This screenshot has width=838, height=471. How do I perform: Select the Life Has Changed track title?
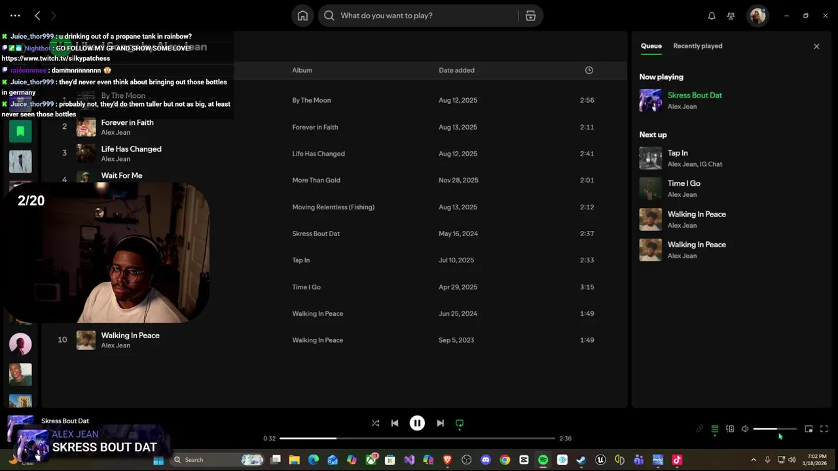[132, 149]
